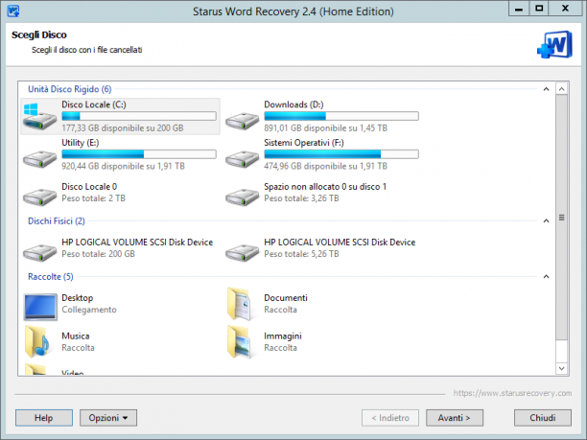587x440 pixels.
Task: Click the Help button
Action: [x=44, y=418]
